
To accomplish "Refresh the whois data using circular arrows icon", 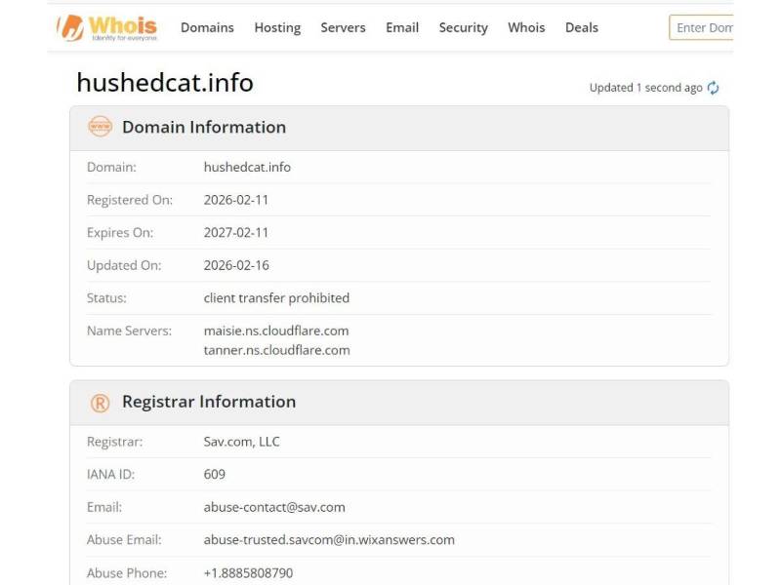I will pos(712,88).
